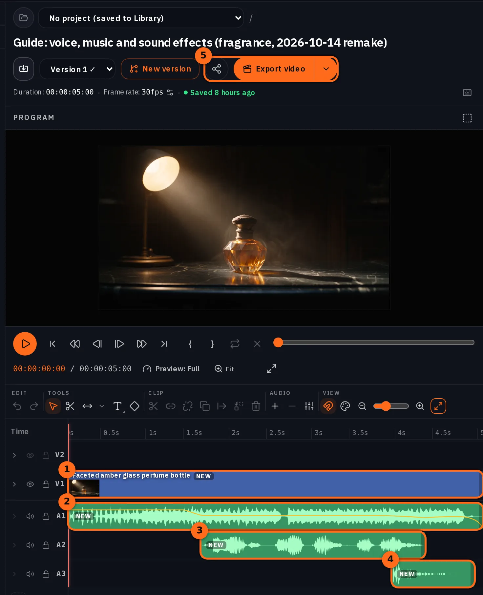Open Export video options arrow
This screenshot has width=483, height=595.
[x=326, y=69]
